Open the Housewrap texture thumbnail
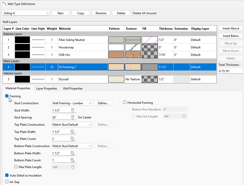 click(x=133, y=47)
